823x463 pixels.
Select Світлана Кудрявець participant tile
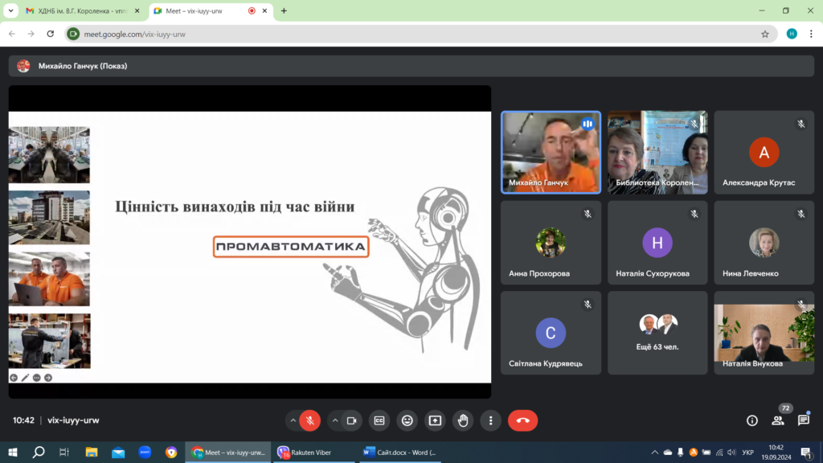551,333
